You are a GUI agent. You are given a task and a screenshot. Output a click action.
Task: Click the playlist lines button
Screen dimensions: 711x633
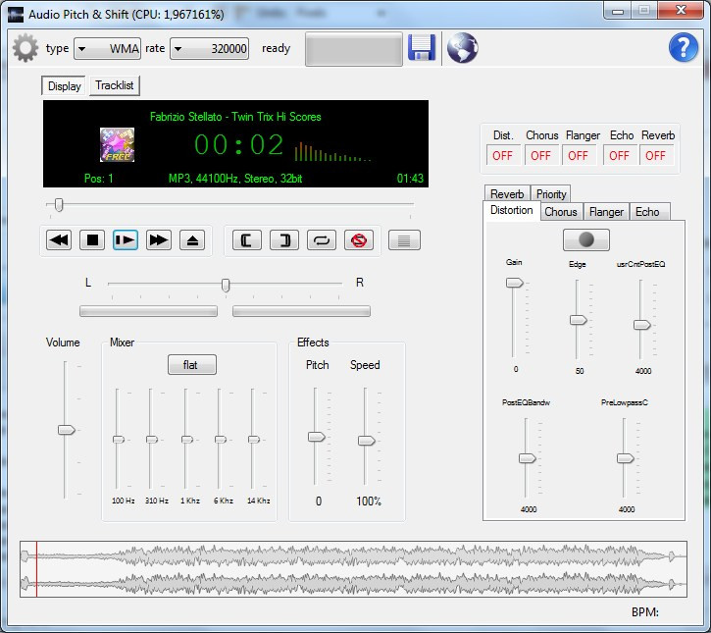404,240
